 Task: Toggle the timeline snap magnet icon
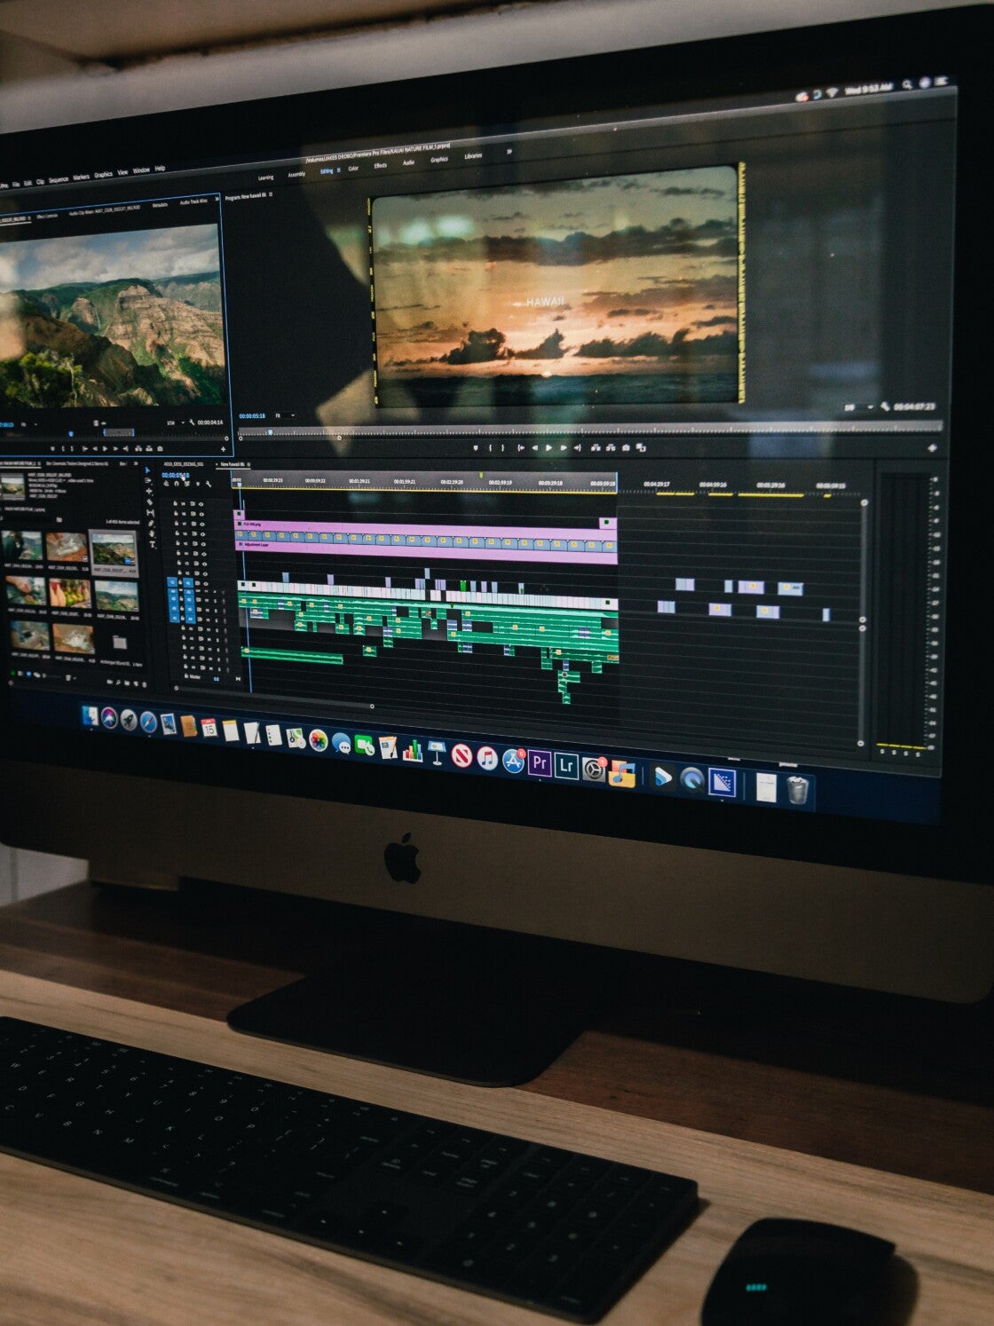point(175,485)
